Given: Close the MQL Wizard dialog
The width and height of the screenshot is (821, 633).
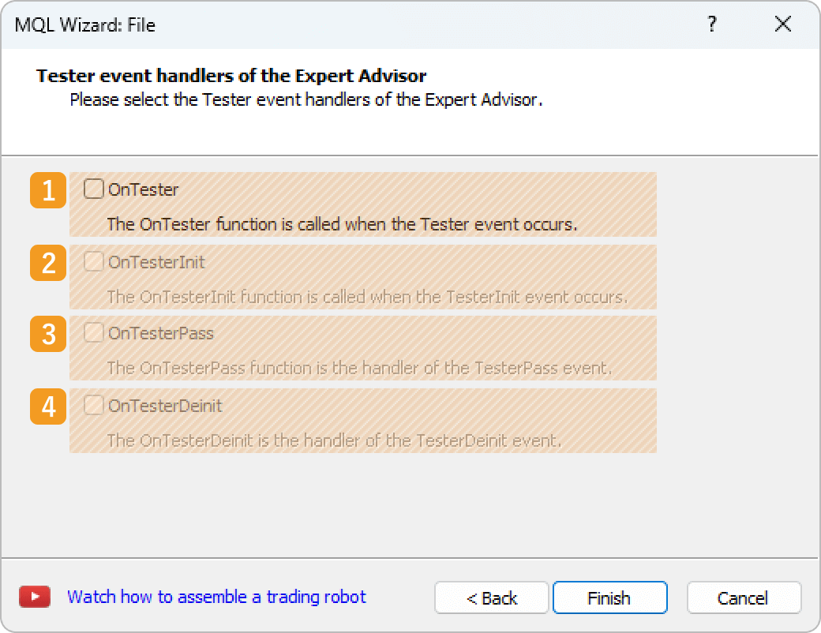Looking at the screenshot, I should [x=782, y=24].
